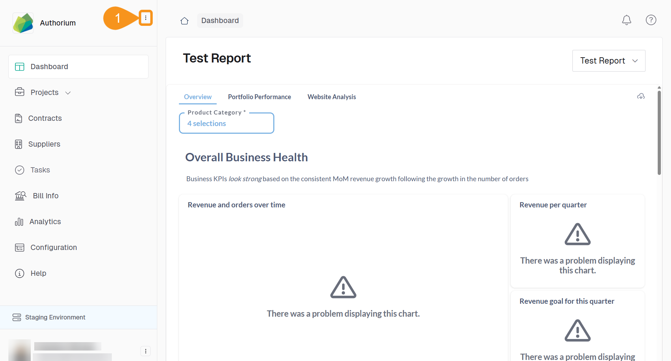
Task: Open the user profile three-dot menu
Action: click(x=145, y=351)
